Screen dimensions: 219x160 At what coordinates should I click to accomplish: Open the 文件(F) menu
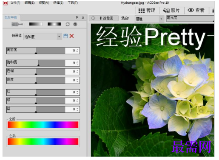point(15,3)
